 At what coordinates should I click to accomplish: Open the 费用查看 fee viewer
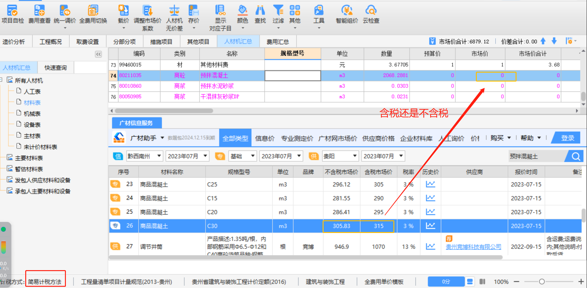tap(39, 14)
